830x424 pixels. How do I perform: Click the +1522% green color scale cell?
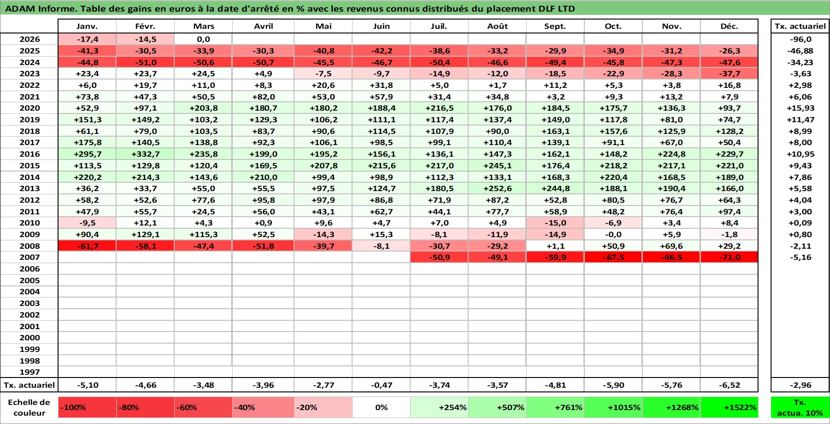729,407
